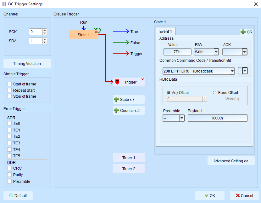261x203 pixels.
Task: Open the Transition Bit dropdown
Action: (x=245, y=71)
